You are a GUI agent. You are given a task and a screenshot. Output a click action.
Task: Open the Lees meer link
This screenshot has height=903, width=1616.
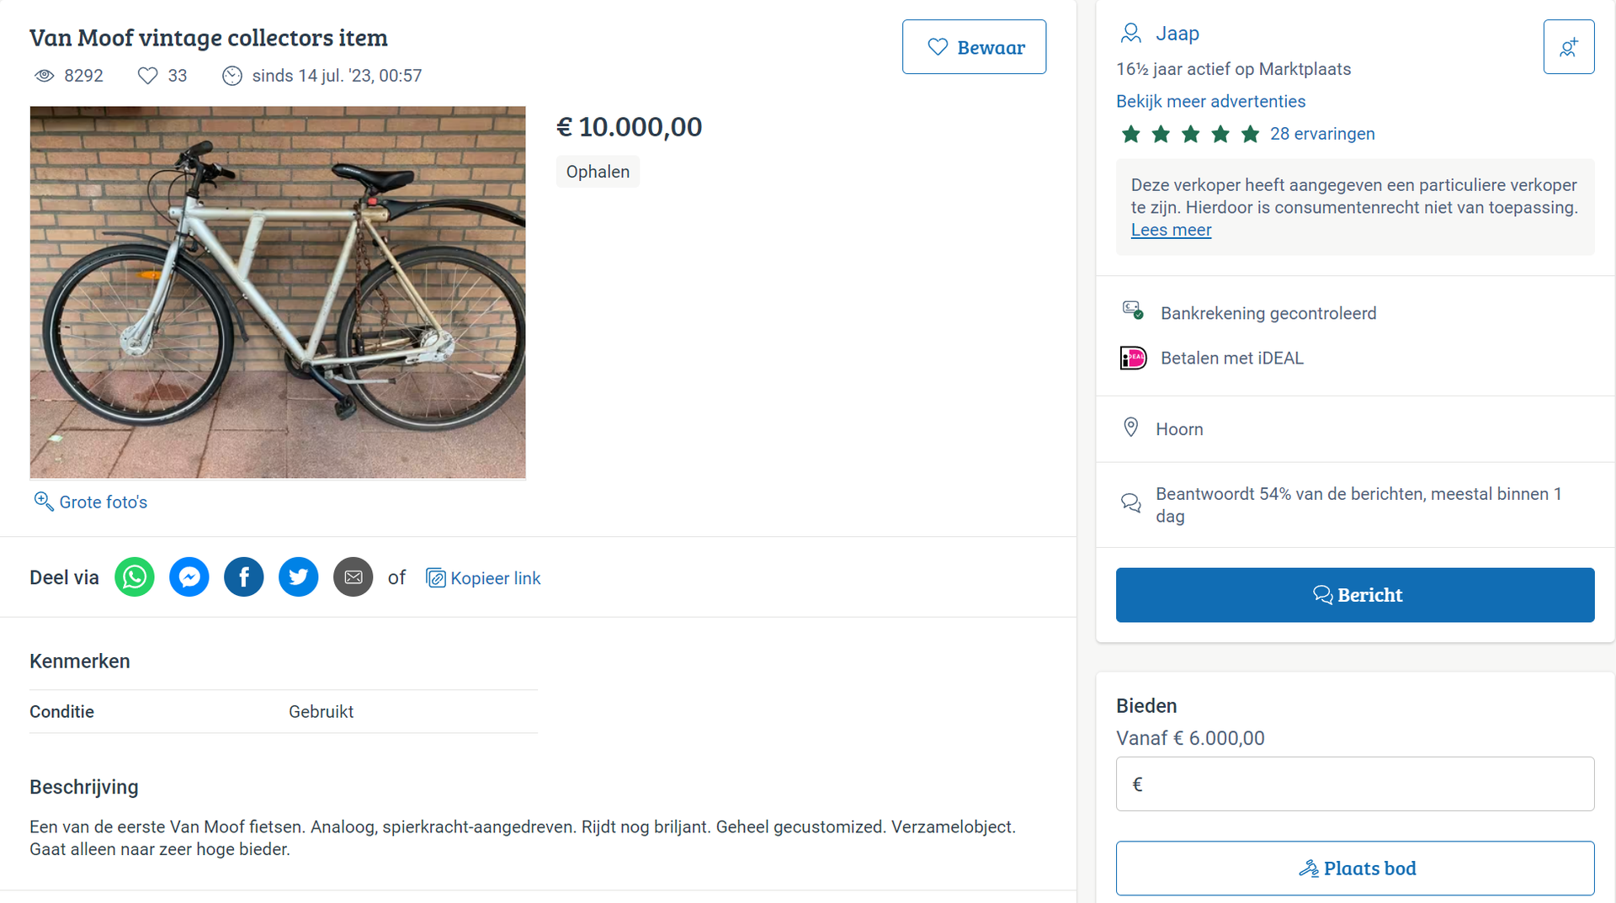click(x=1171, y=230)
